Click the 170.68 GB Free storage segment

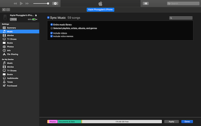click(122, 122)
